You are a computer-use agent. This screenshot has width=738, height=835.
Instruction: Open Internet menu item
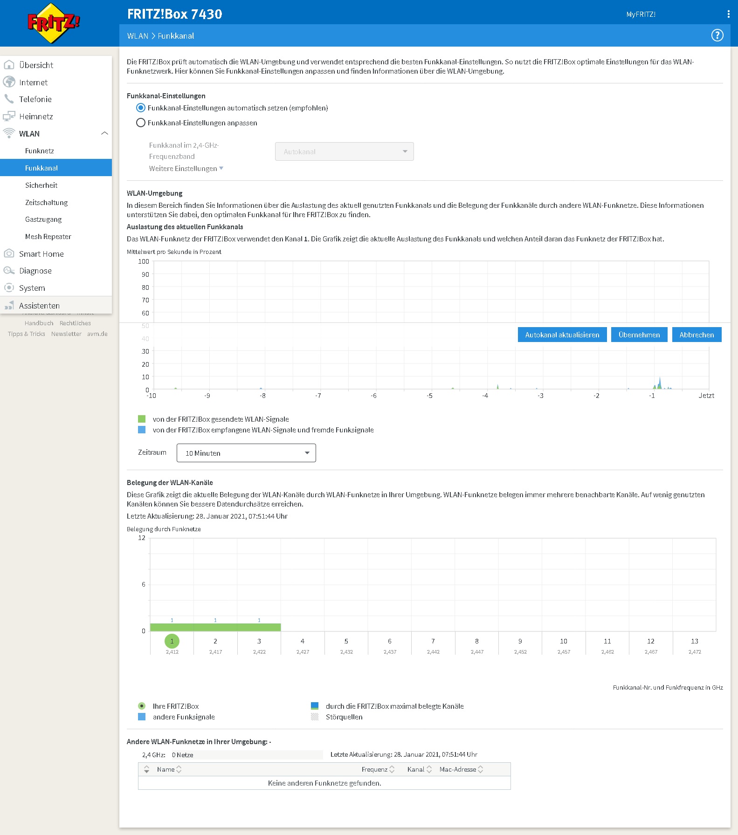pyautogui.click(x=33, y=82)
